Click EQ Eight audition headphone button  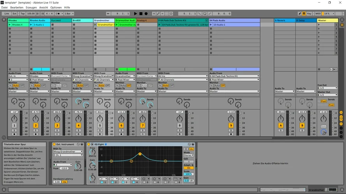[x=186, y=149]
